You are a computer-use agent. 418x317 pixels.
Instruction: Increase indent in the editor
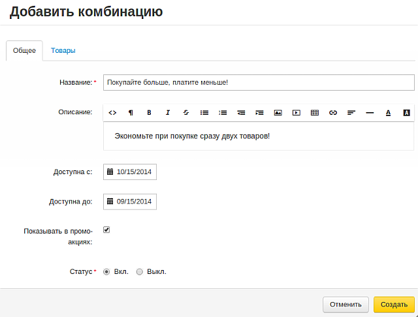click(x=260, y=113)
